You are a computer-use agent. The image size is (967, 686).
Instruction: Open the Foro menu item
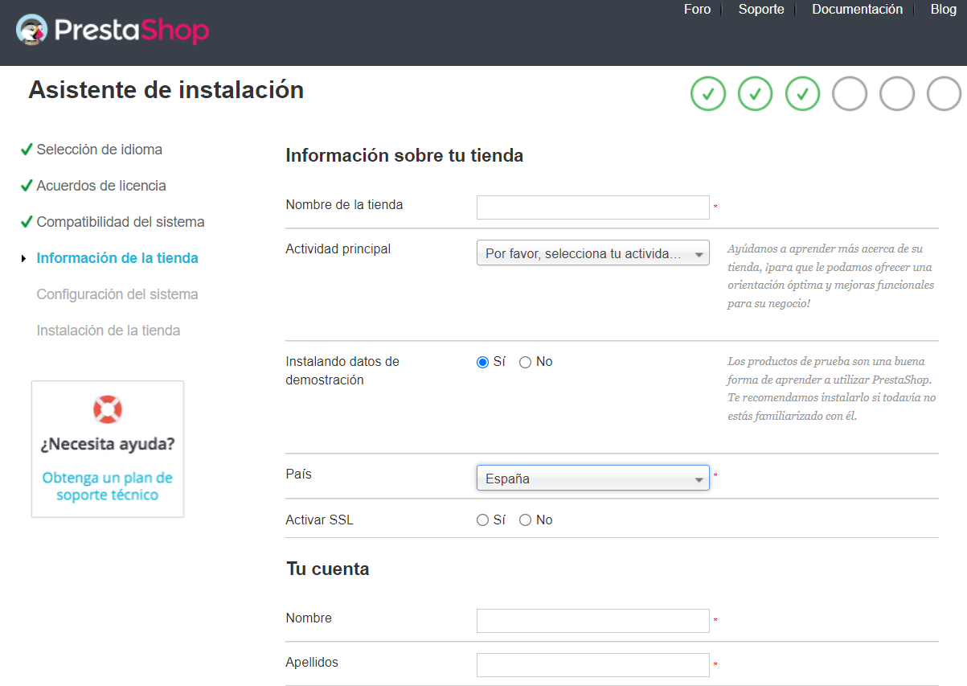point(696,10)
